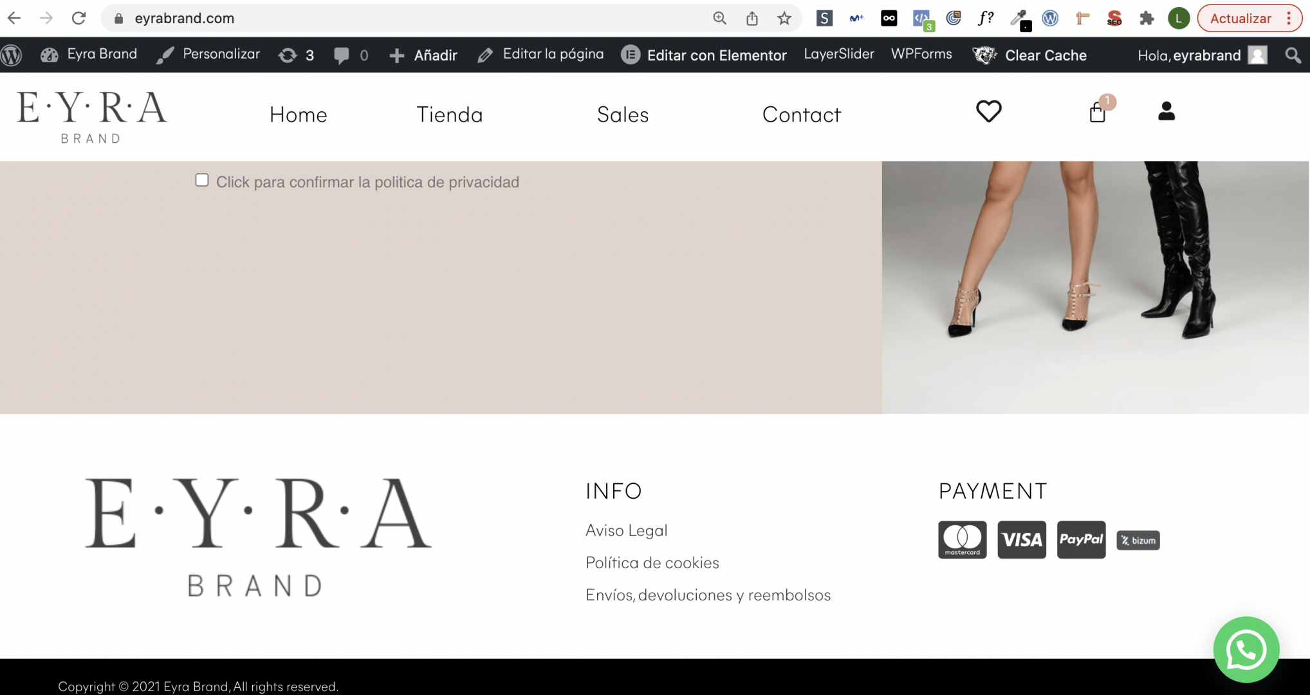Open the S extension icon
The width and height of the screenshot is (1310, 695).
click(x=824, y=18)
